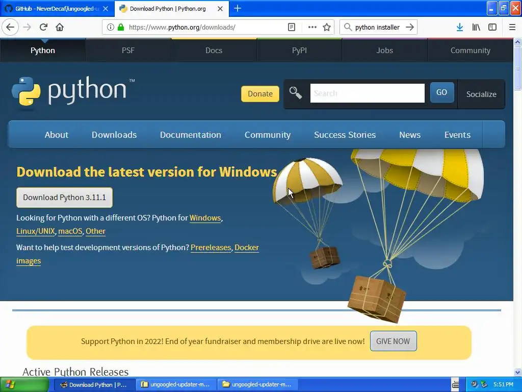Image resolution: width=522 pixels, height=392 pixels.
Task: Click the GO search button
Action: point(442,92)
